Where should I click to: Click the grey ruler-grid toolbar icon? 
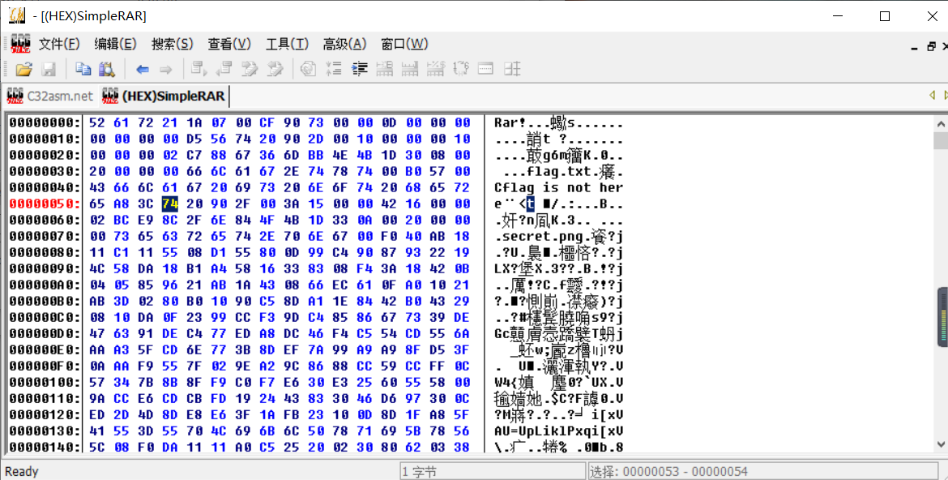410,69
